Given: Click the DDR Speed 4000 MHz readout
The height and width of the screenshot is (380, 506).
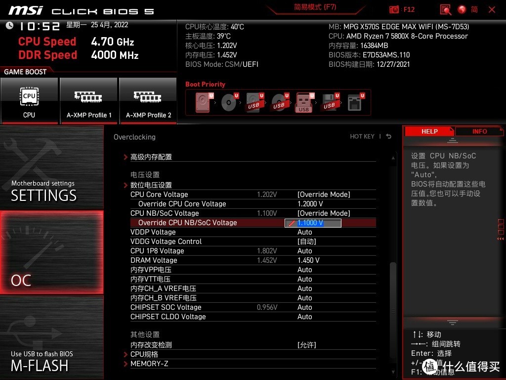Looking at the screenshot, I should [115, 55].
